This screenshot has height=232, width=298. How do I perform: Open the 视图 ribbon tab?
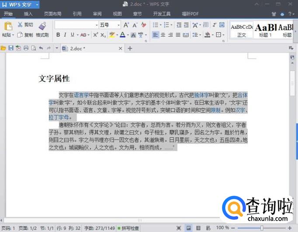(x=117, y=14)
